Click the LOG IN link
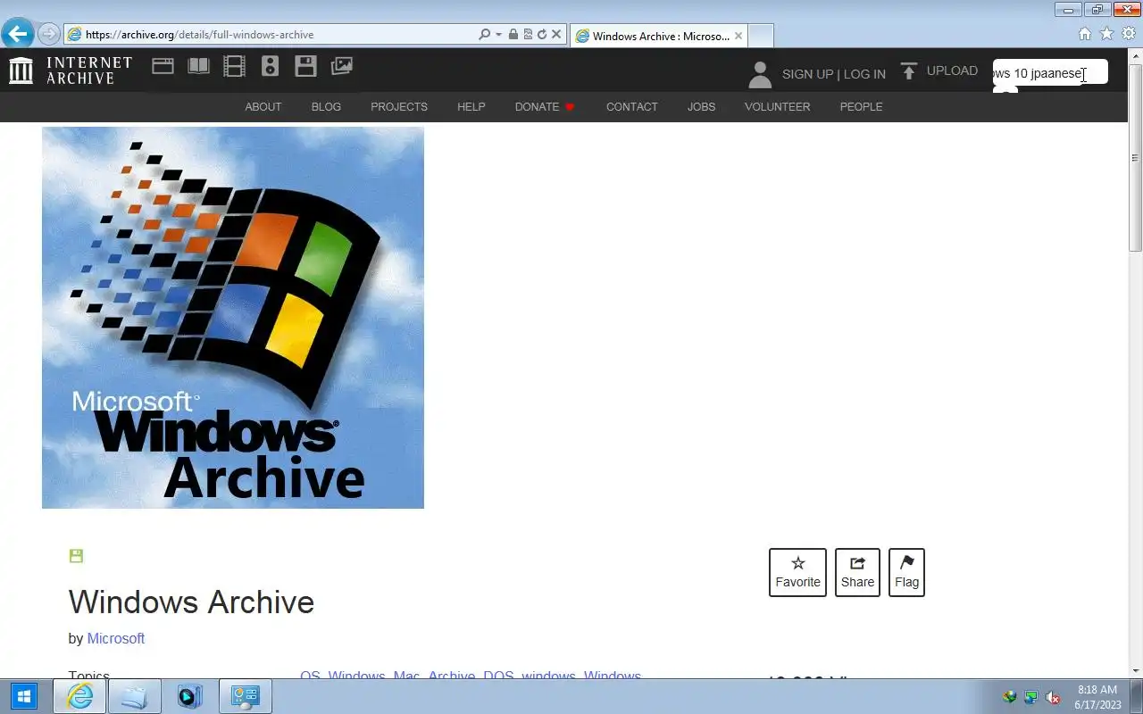Viewport: 1143px width, 714px height. pyautogui.click(x=864, y=74)
